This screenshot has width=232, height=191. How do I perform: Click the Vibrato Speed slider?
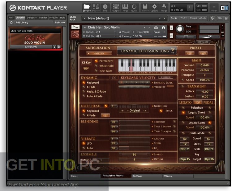click(x=134, y=143)
